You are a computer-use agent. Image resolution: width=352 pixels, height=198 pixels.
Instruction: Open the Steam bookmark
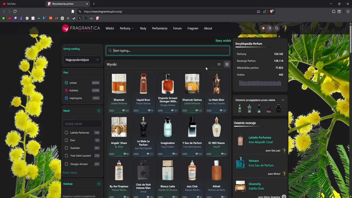[74, 18]
